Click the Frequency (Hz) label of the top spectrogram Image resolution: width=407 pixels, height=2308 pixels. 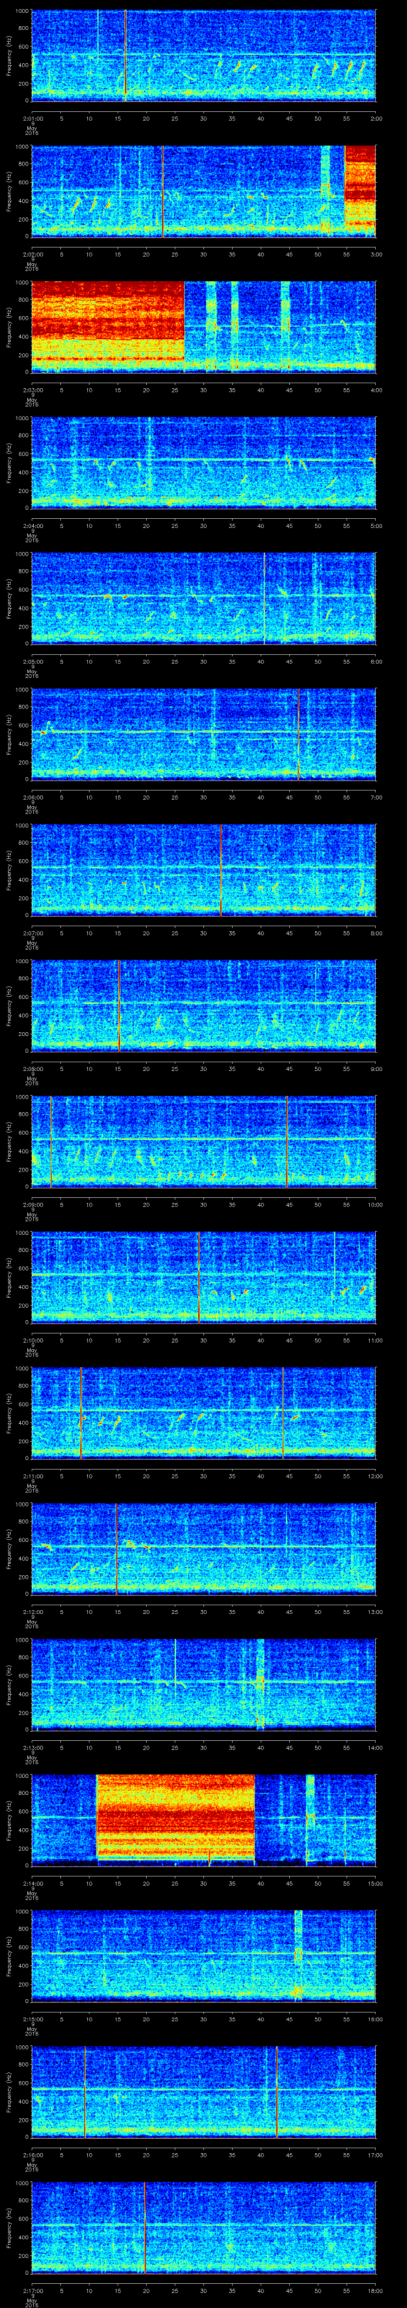coord(9,56)
